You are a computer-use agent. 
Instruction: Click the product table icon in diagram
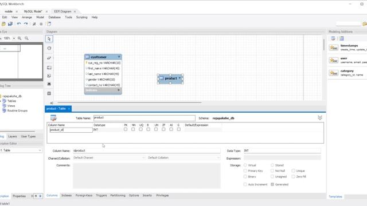(162, 78)
